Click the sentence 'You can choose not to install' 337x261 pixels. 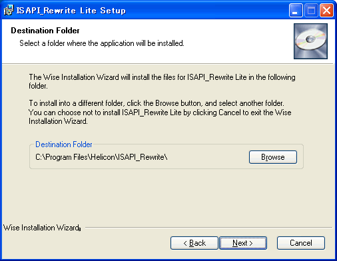(160, 117)
